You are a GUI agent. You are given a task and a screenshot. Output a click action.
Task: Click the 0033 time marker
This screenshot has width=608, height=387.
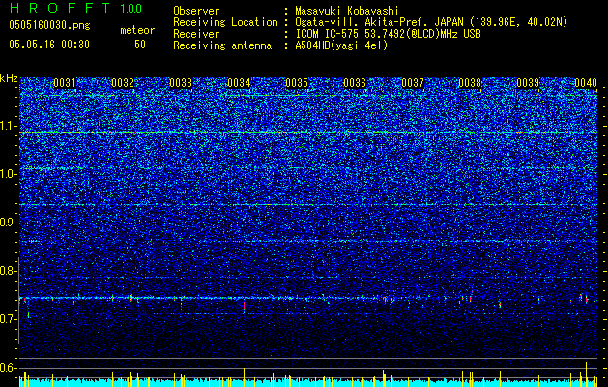(x=181, y=83)
